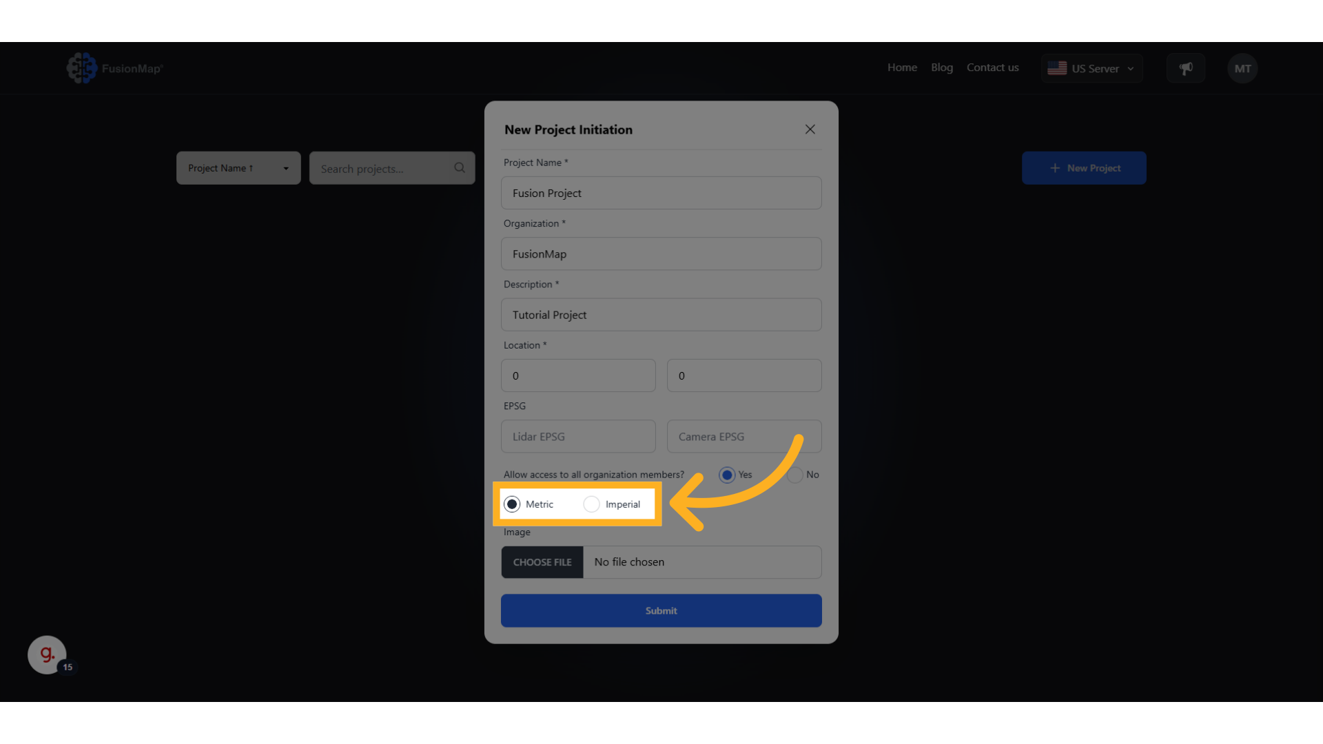Screen dimensions: 1323x744
Task: Expand the Project Name sort dropdown
Action: click(x=238, y=168)
